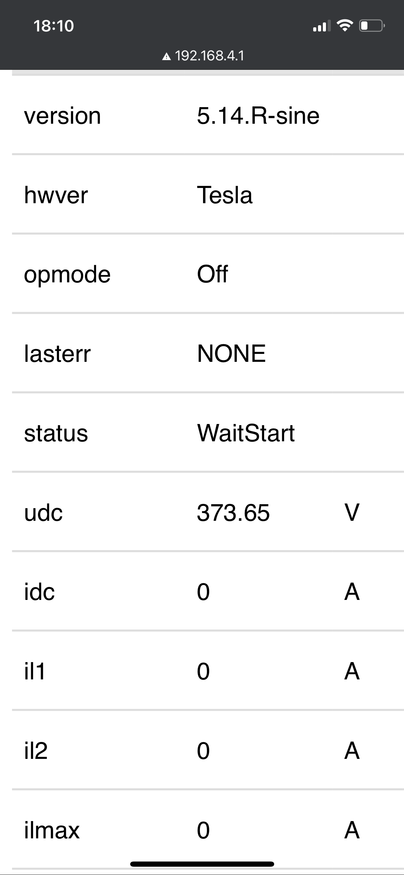This screenshot has width=404, height=875.
Task: Select the idc parameter label
Action: [x=39, y=592]
